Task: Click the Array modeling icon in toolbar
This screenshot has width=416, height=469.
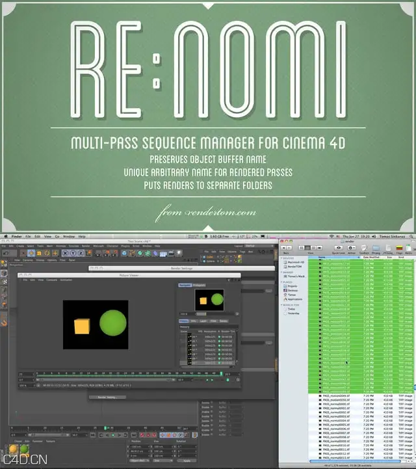Action: point(148,253)
